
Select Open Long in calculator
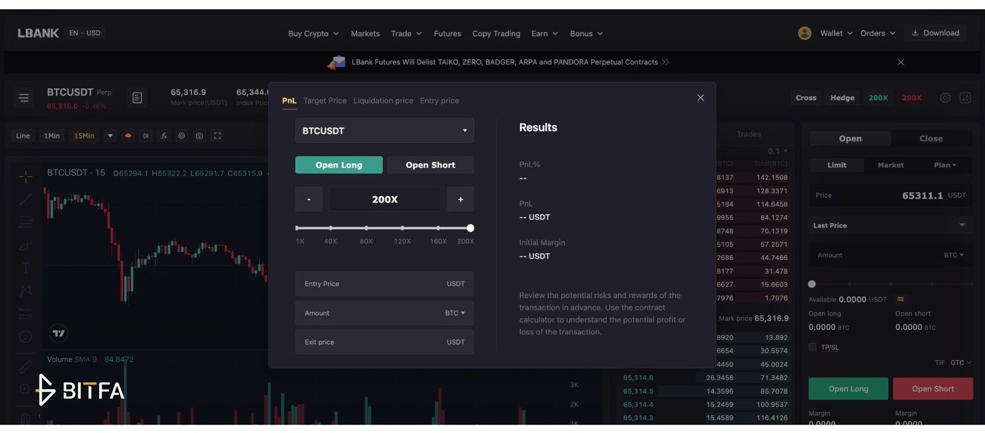pyautogui.click(x=339, y=165)
